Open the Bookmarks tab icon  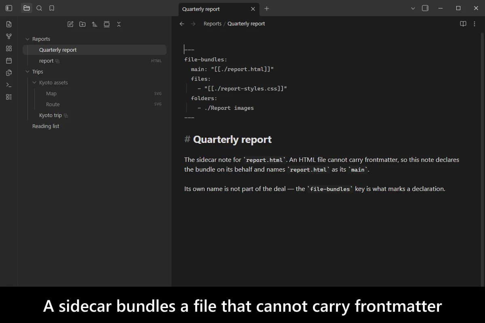tap(52, 8)
